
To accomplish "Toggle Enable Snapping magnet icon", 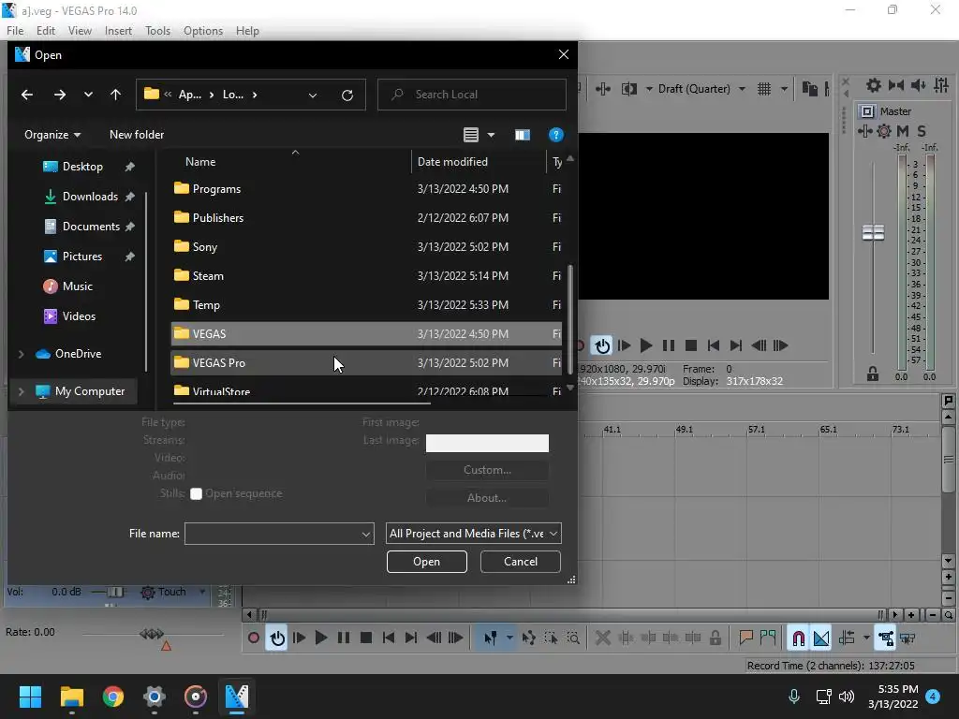I will [x=798, y=638].
